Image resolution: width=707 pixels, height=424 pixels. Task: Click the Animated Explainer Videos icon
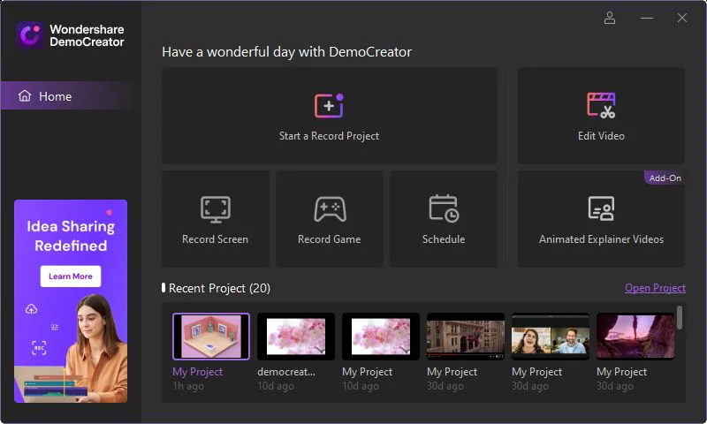coord(601,208)
